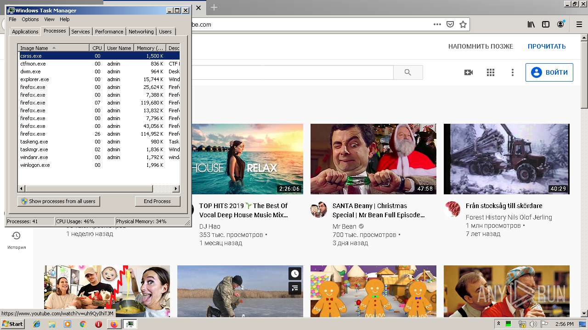This screenshot has width=588, height=330.
Task: Open the Firefox account icon
Action: [x=560, y=24]
